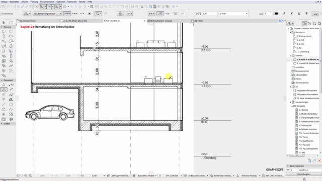Click the tag icon in the top toolbar
This screenshot has width=322, height=181.
click(x=168, y=7)
